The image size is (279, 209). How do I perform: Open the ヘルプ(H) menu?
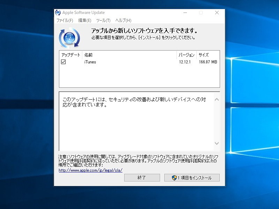[123, 21]
